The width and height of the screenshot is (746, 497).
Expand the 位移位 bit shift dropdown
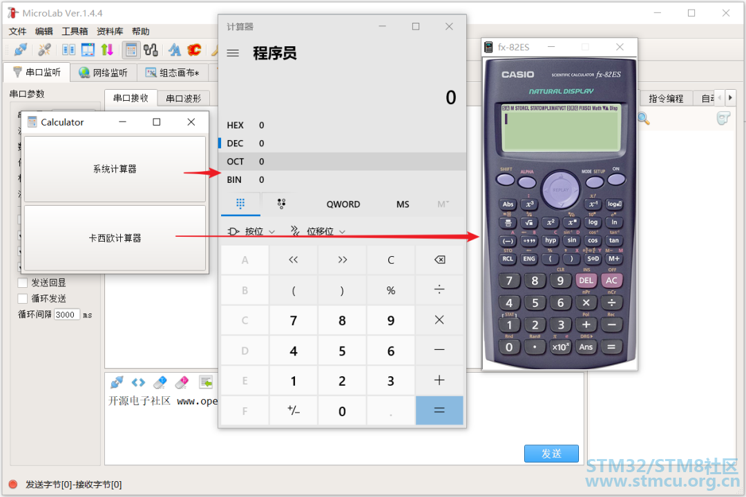pyautogui.click(x=318, y=232)
